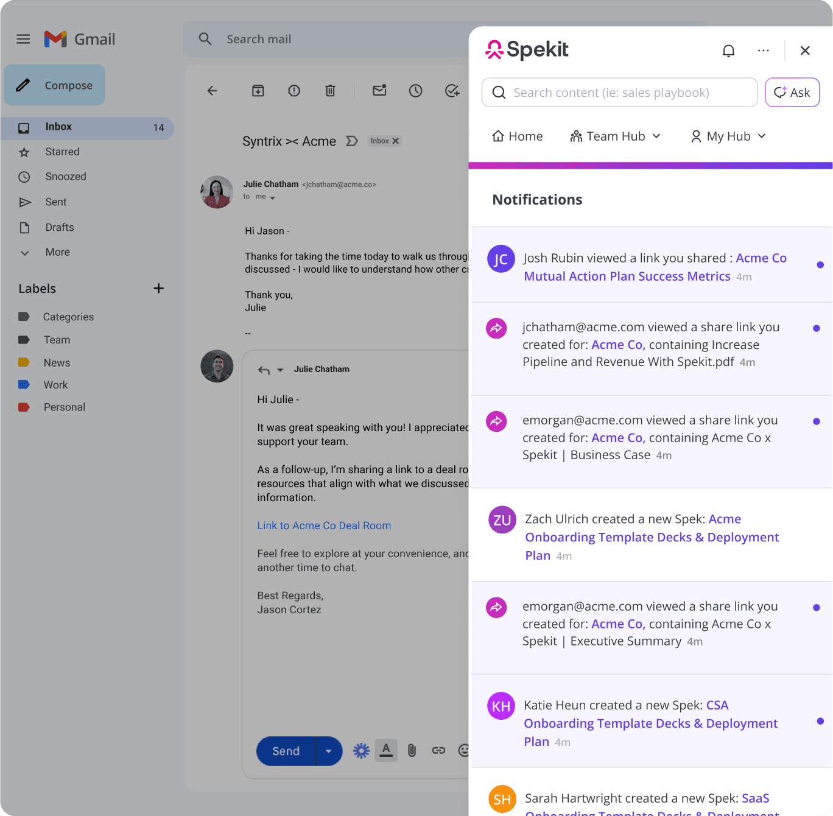Screen dimensions: 833x816
Task: Click the Notifications heading
Action: point(537,200)
